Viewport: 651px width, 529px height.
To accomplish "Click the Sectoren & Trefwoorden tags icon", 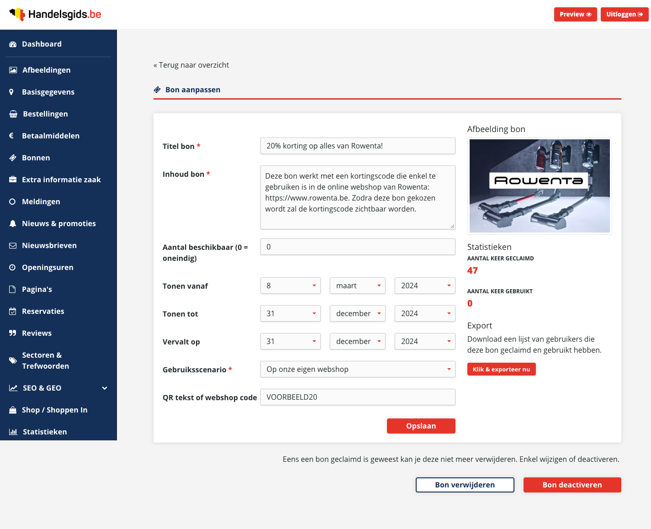I will coord(13,360).
